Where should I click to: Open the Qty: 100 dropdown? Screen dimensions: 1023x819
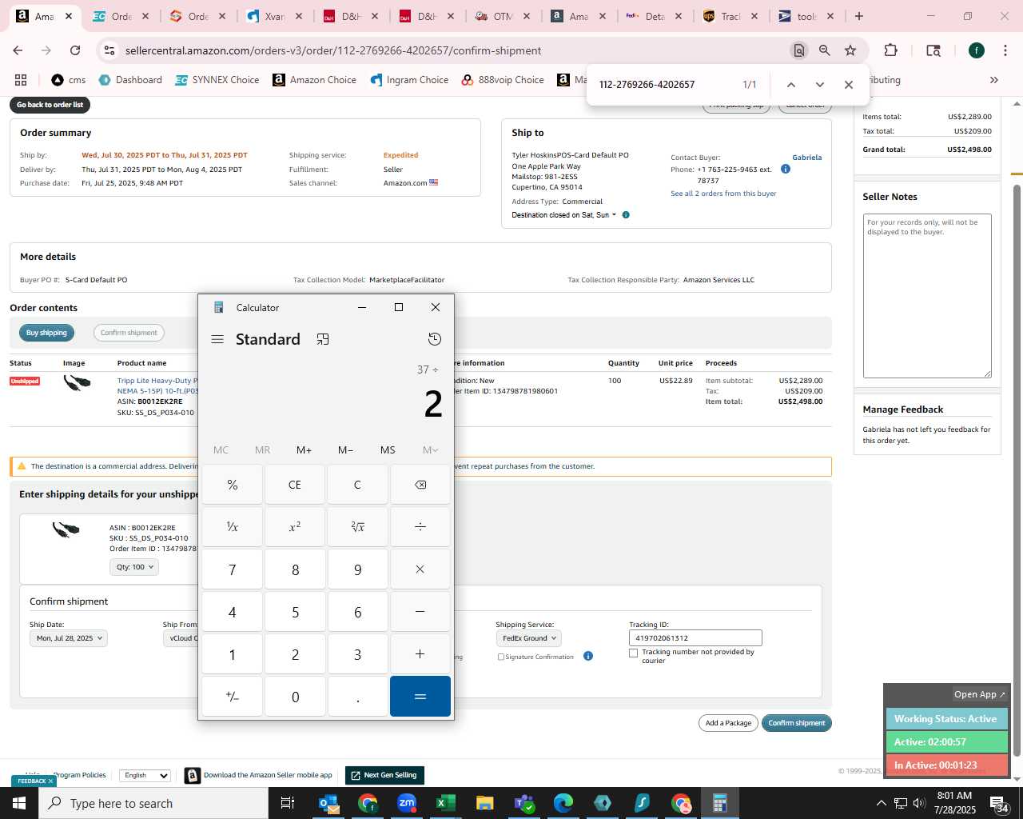134,567
